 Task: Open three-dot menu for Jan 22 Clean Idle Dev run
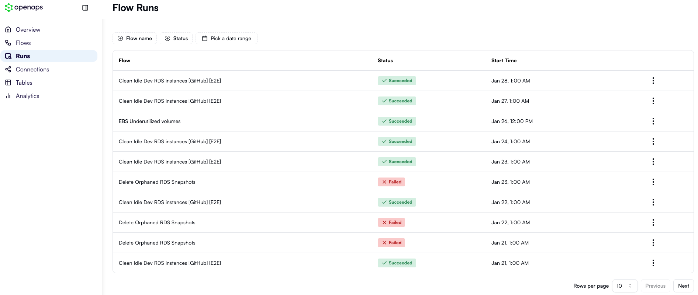coord(653,202)
